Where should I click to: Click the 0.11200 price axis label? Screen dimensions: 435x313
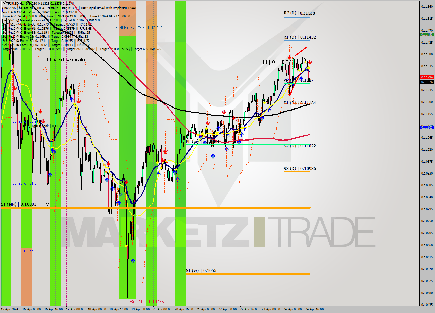click(427, 102)
